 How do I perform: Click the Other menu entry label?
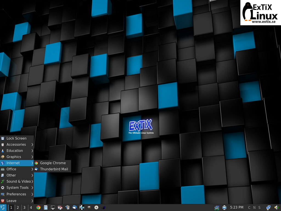(x=11, y=175)
